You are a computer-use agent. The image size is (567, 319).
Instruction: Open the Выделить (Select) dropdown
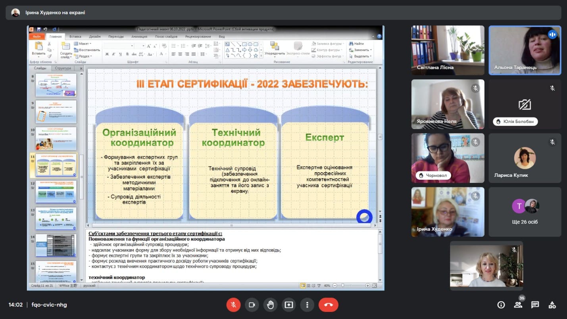coord(360,56)
